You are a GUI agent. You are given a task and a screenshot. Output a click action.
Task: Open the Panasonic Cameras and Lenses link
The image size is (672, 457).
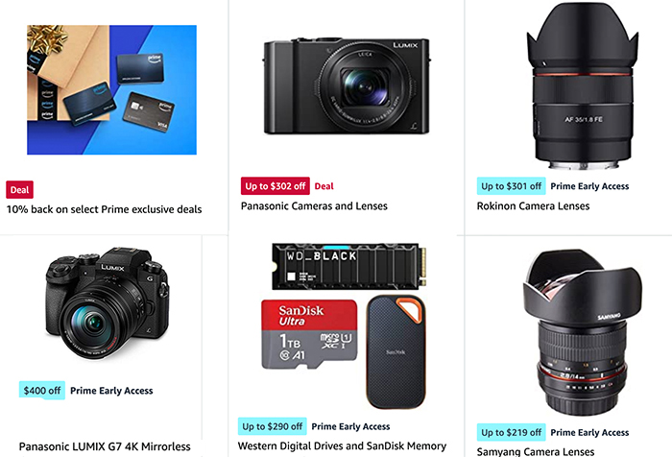point(314,206)
